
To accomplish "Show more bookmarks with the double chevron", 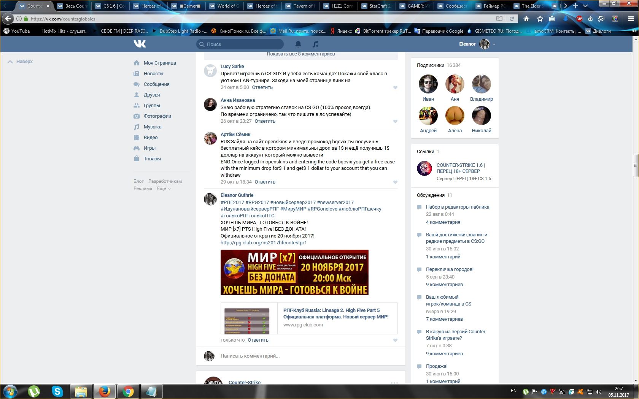I will 634,31.
